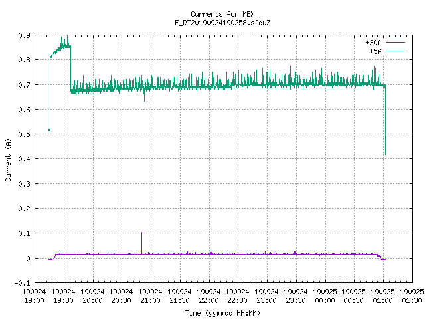Click the -0.1 y-axis tick label
425x319 pixels.
pos(22,283)
